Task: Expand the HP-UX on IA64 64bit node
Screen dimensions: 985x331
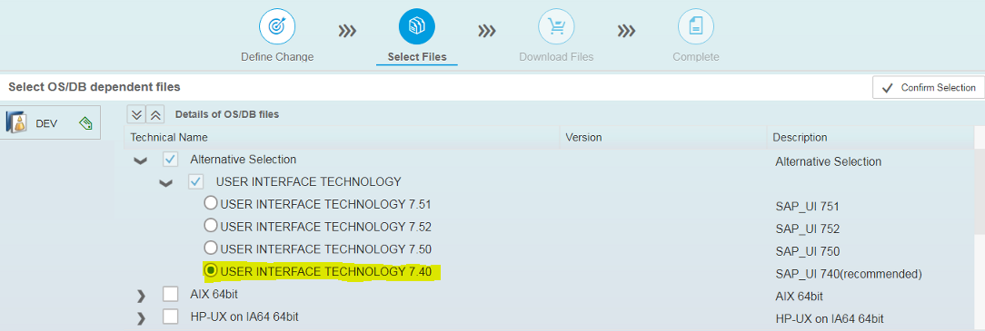Action: pyautogui.click(x=141, y=317)
